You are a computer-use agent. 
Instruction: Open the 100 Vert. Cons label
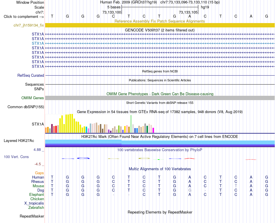tap(16, 157)
